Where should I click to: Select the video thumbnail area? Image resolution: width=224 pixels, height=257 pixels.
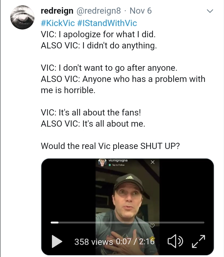pos(128,207)
